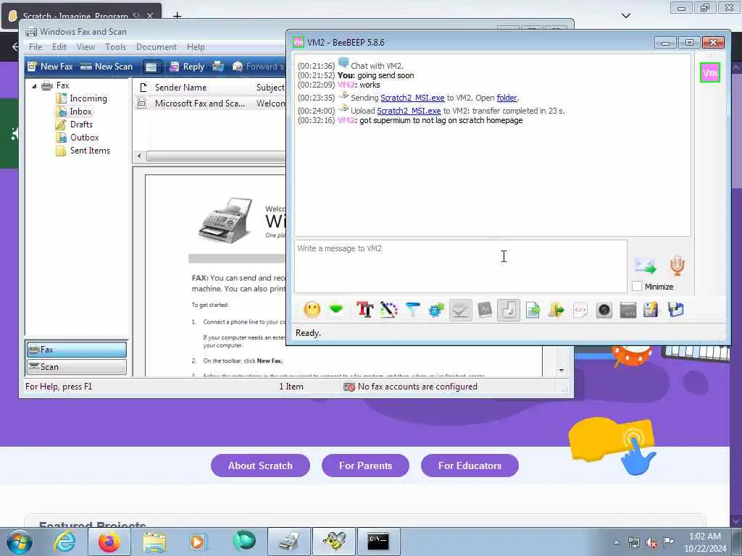Viewport: 742px width, 556px height.
Task: Click the dark window panel icon
Action: click(x=628, y=310)
